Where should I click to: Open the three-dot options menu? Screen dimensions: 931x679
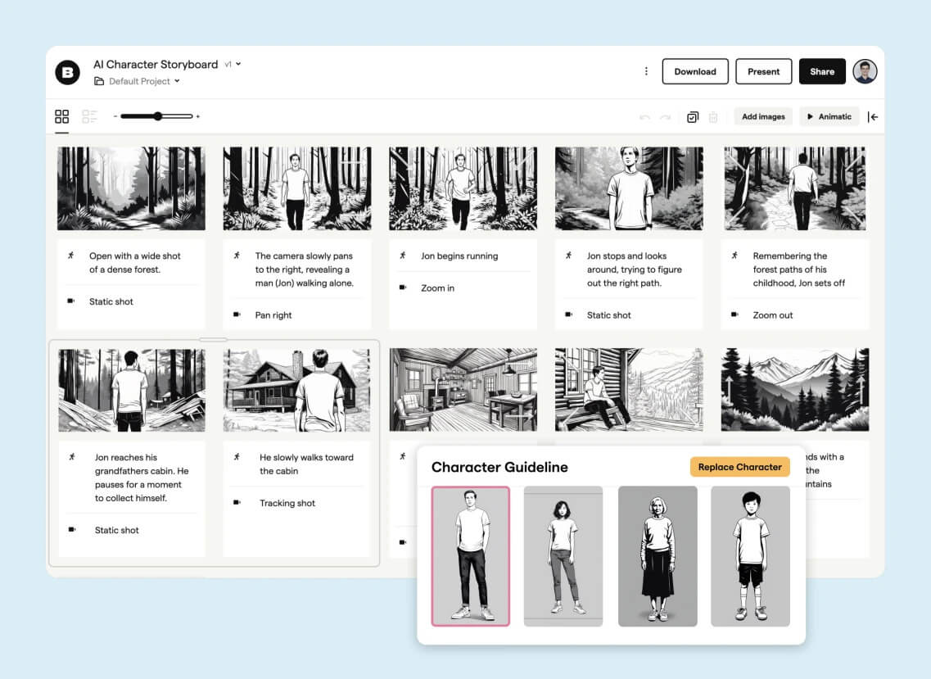click(646, 71)
